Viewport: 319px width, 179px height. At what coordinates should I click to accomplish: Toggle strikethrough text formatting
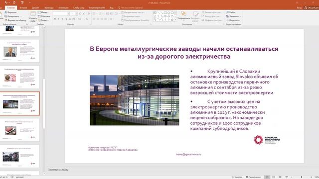coord(70,19)
